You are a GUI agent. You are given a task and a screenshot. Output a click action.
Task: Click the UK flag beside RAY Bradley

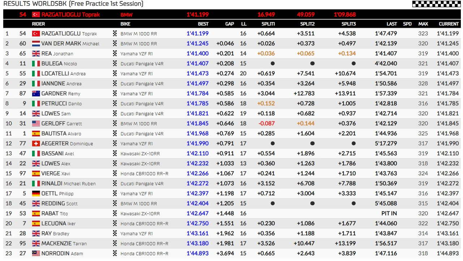36,233
